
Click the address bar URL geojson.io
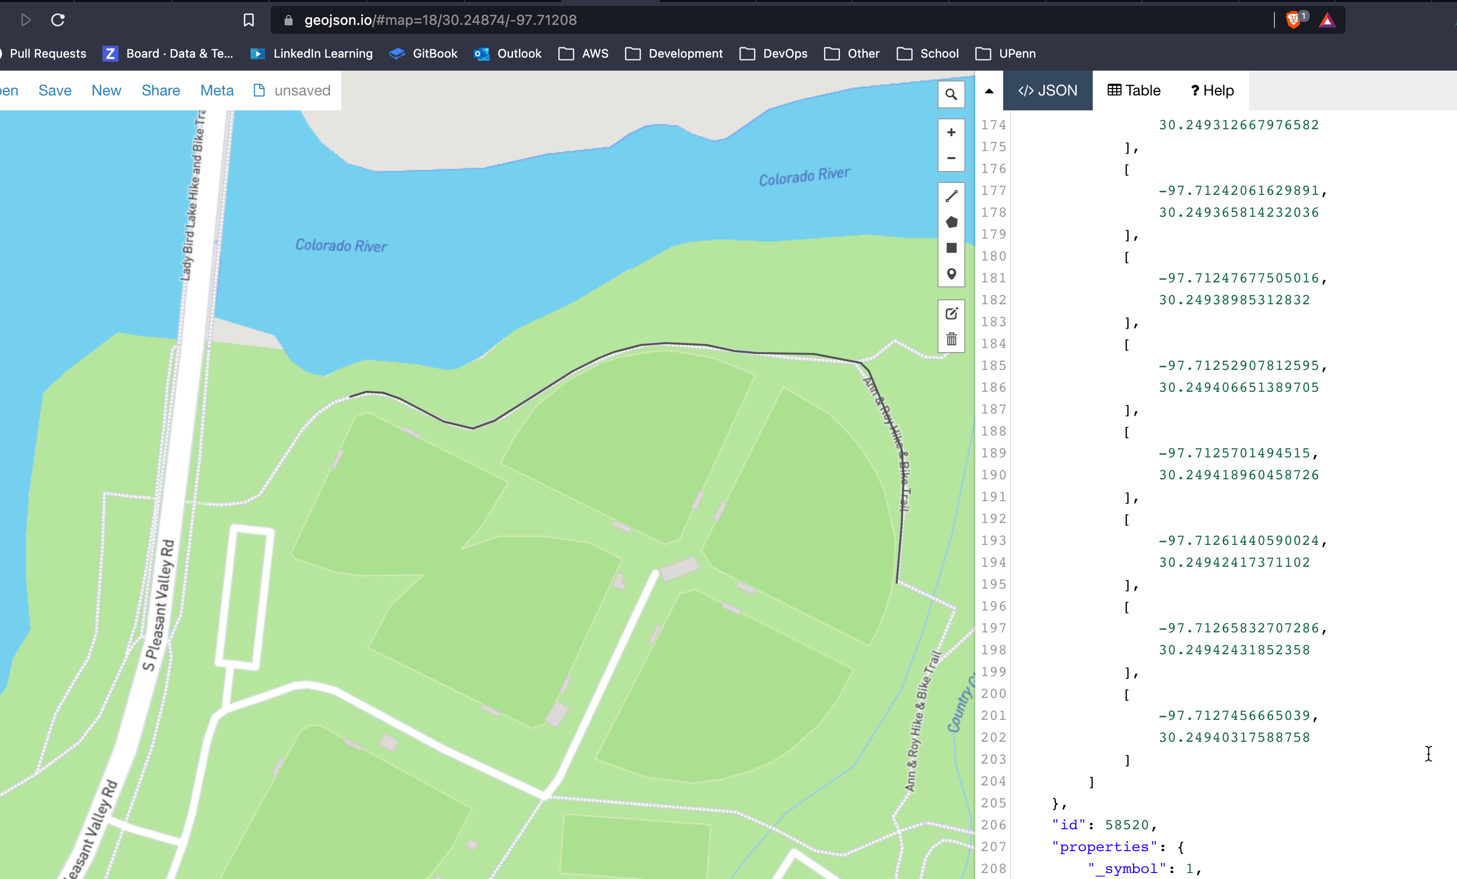tap(440, 20)
